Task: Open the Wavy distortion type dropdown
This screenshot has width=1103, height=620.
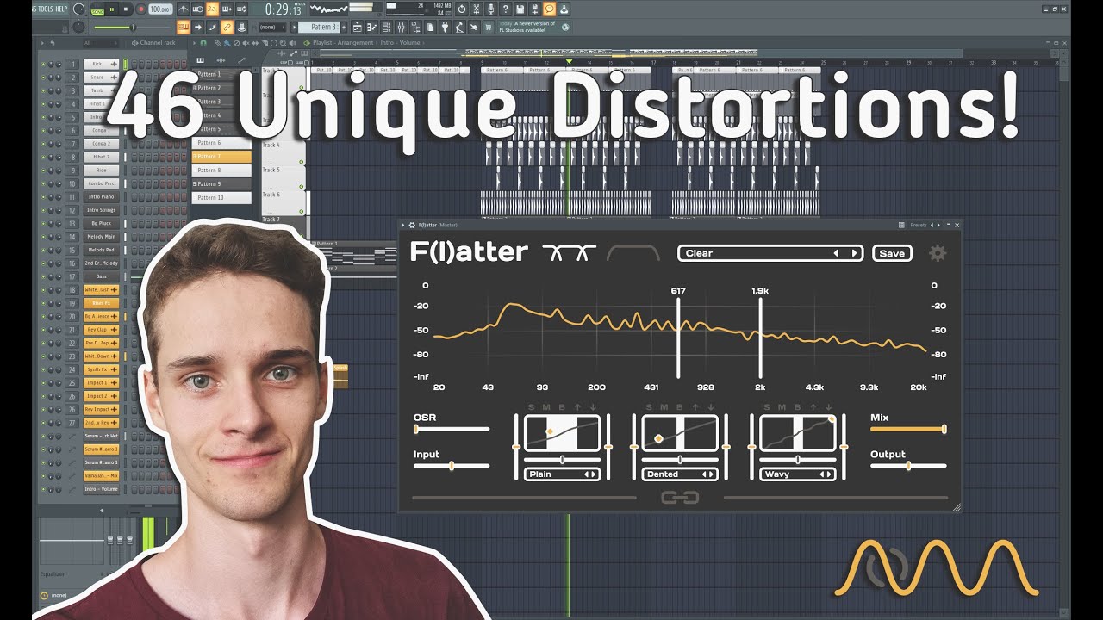Action: [x=798, y=474]
